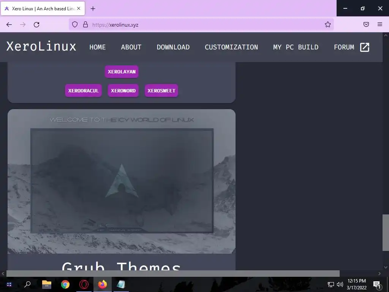
Task: Click the external link icon next to FORUM
Action: pyautogui.click(x=365, y=47)
